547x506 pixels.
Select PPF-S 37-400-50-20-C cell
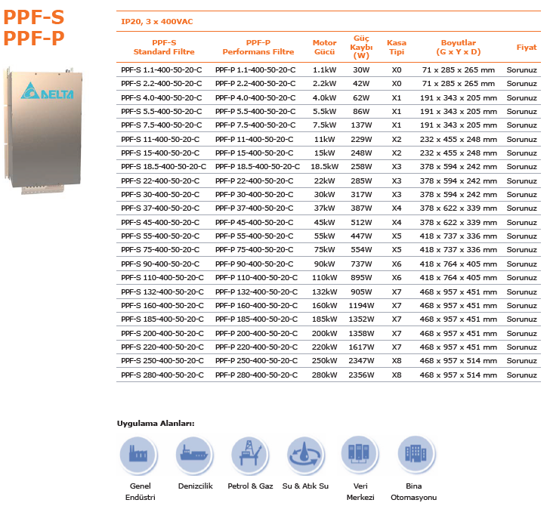pyautogui.click(x=160, y=208)
